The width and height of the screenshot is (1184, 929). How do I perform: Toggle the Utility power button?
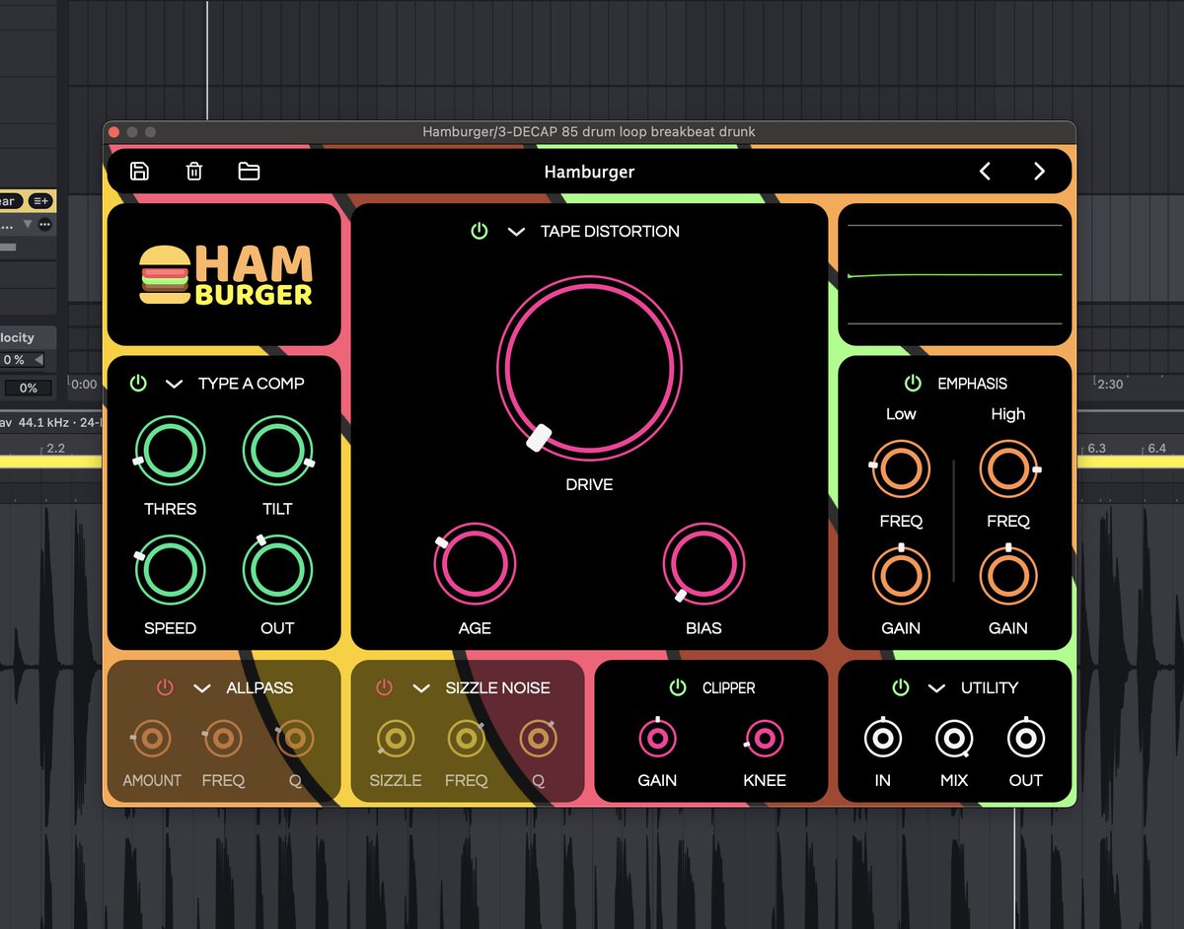tap(900, 687)
